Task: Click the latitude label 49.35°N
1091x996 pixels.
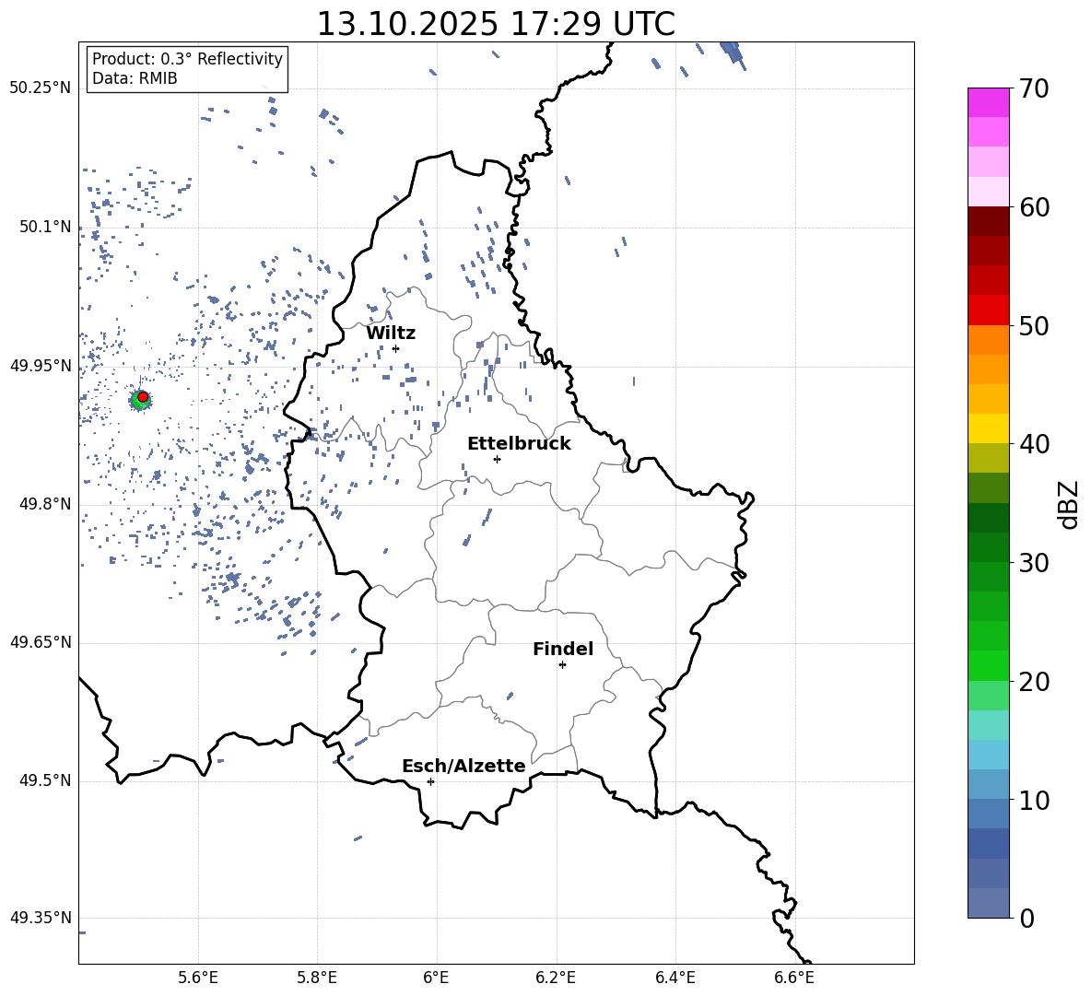Action: click(x=41, y=918)
